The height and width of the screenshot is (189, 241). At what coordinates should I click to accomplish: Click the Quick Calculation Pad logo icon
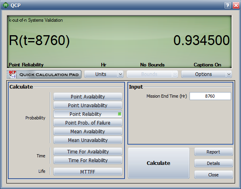pos(12,74)
